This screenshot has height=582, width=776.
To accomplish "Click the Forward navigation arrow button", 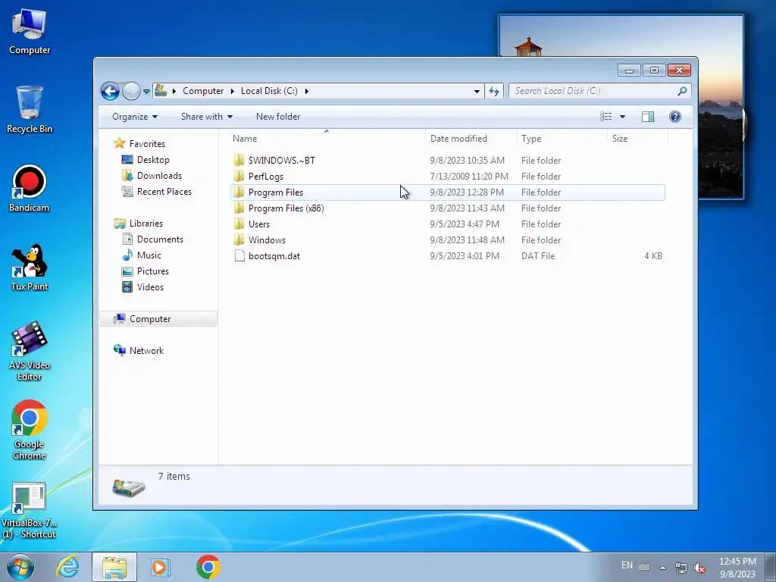I will coord(131,91).
